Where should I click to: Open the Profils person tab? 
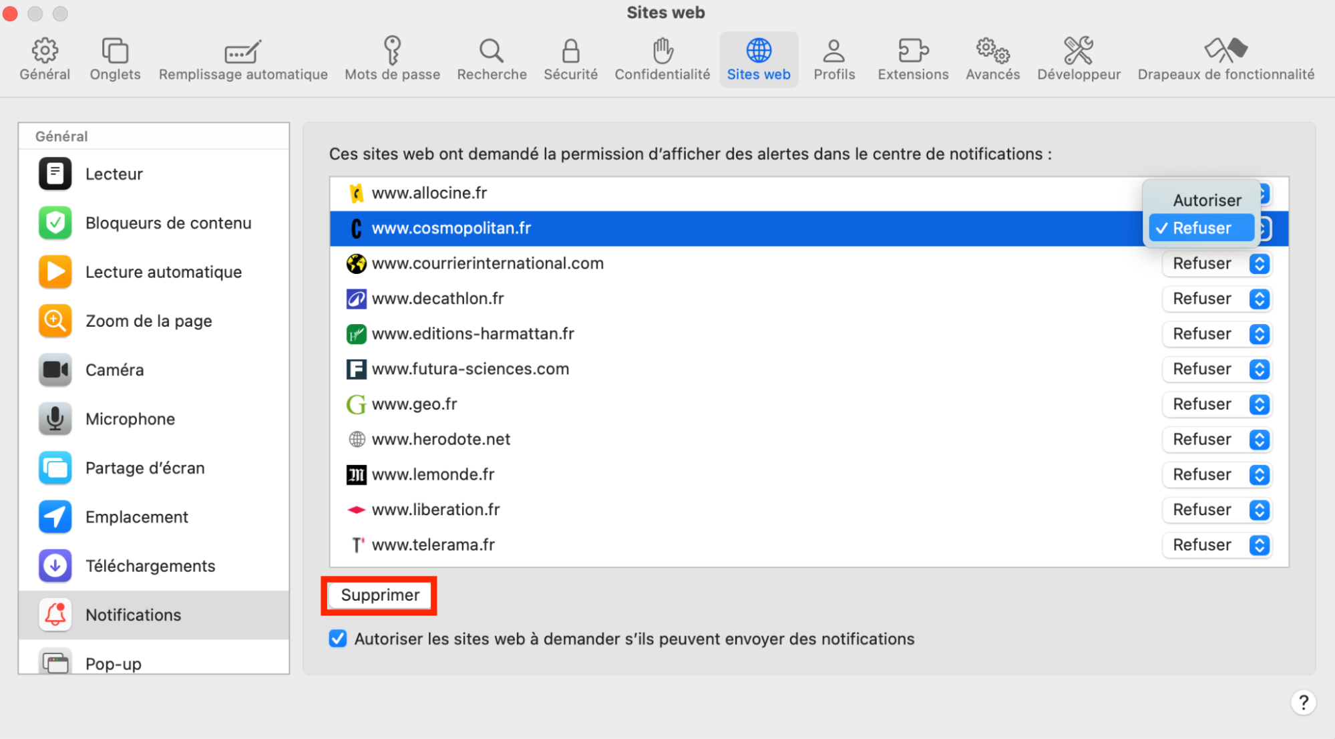[834, 59]
